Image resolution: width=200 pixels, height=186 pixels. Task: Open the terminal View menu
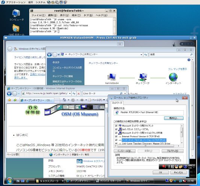click(x=65, y=15)
